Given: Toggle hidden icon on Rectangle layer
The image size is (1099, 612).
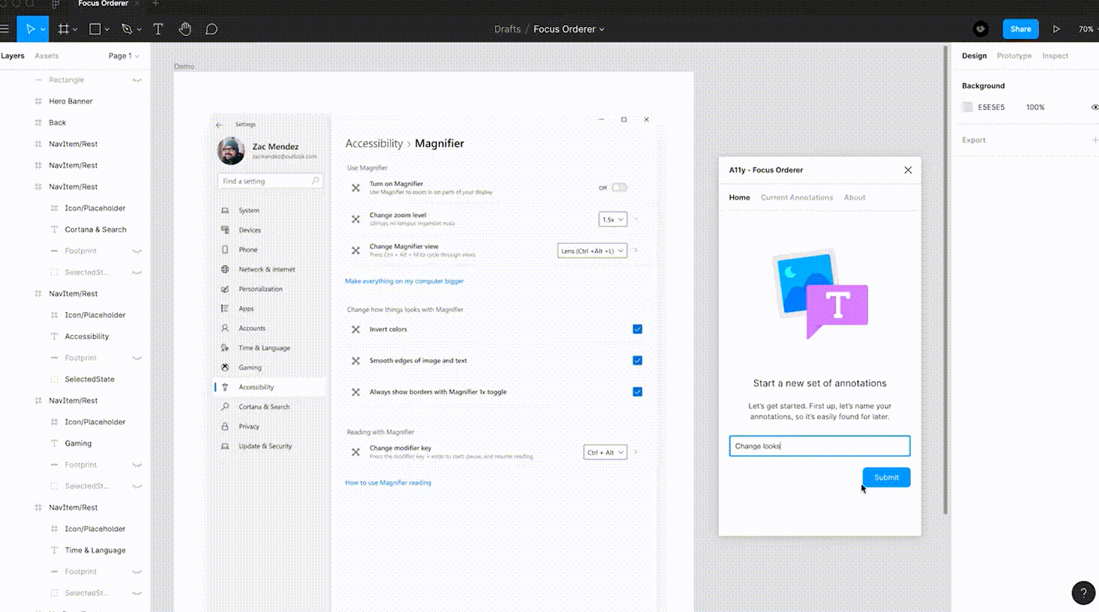Looking at the screenshot, I should coord(137,80).
